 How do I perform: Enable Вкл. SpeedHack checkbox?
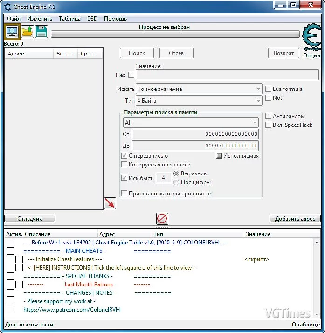click(268, 125)
